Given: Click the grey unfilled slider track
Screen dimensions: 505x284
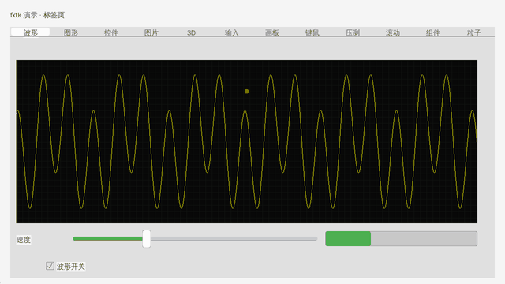Looking at the screenshot, I should click(x=234, y=238).
